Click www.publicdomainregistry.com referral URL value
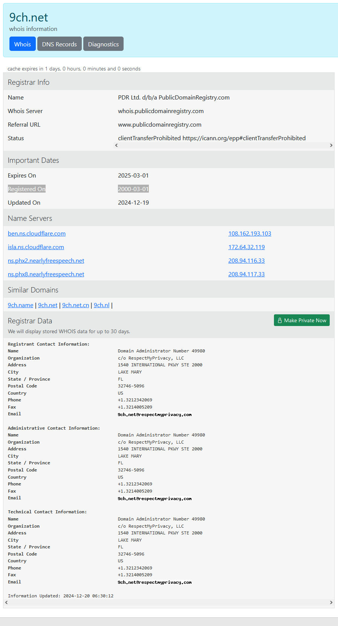This screenshot has width=338, height=626. (x=160, y=125)
